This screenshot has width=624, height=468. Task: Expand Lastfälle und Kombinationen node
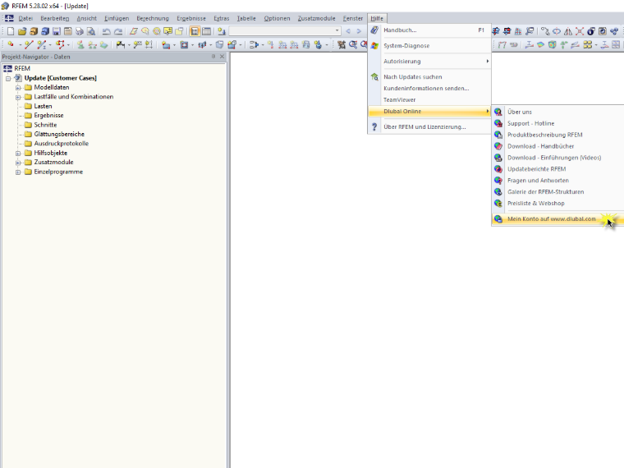[18, 97]
